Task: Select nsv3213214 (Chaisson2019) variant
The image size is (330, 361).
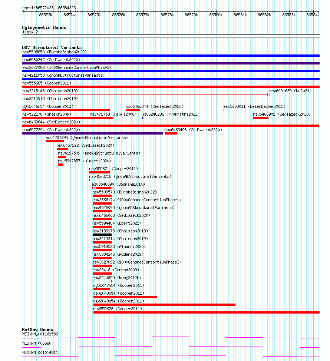Action: 120,239
